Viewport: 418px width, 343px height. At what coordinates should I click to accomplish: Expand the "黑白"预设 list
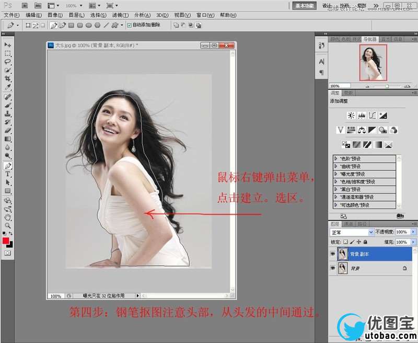click(x=336, y=189)
